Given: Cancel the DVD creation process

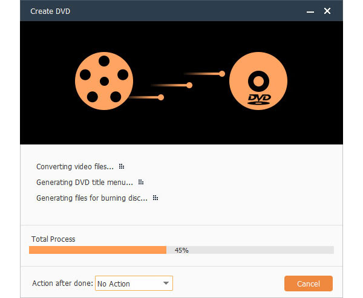Looking at the screenshot, I should pyautogui.click(x=309, y=283).
